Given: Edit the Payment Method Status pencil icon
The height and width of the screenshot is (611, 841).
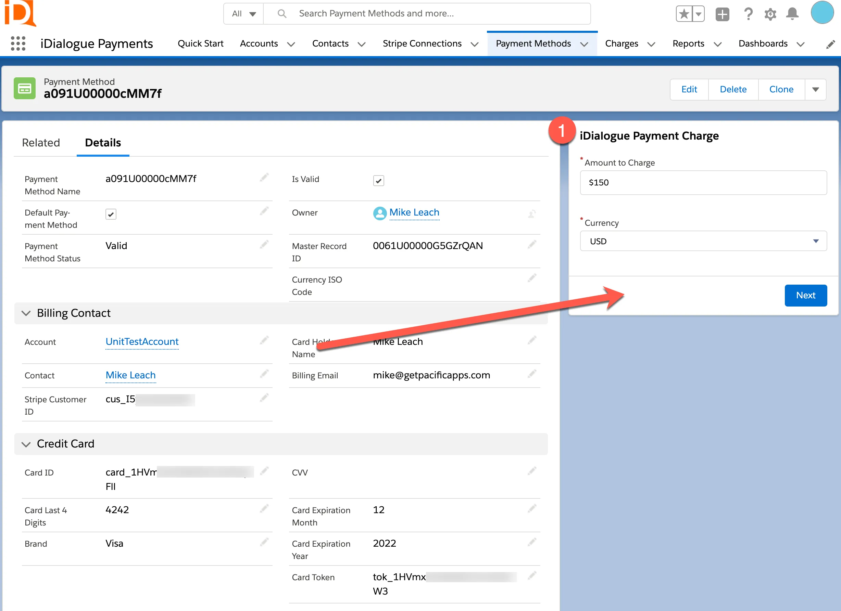Looking at the screenshot, I should pyautogui.click(x=264, y=245).
